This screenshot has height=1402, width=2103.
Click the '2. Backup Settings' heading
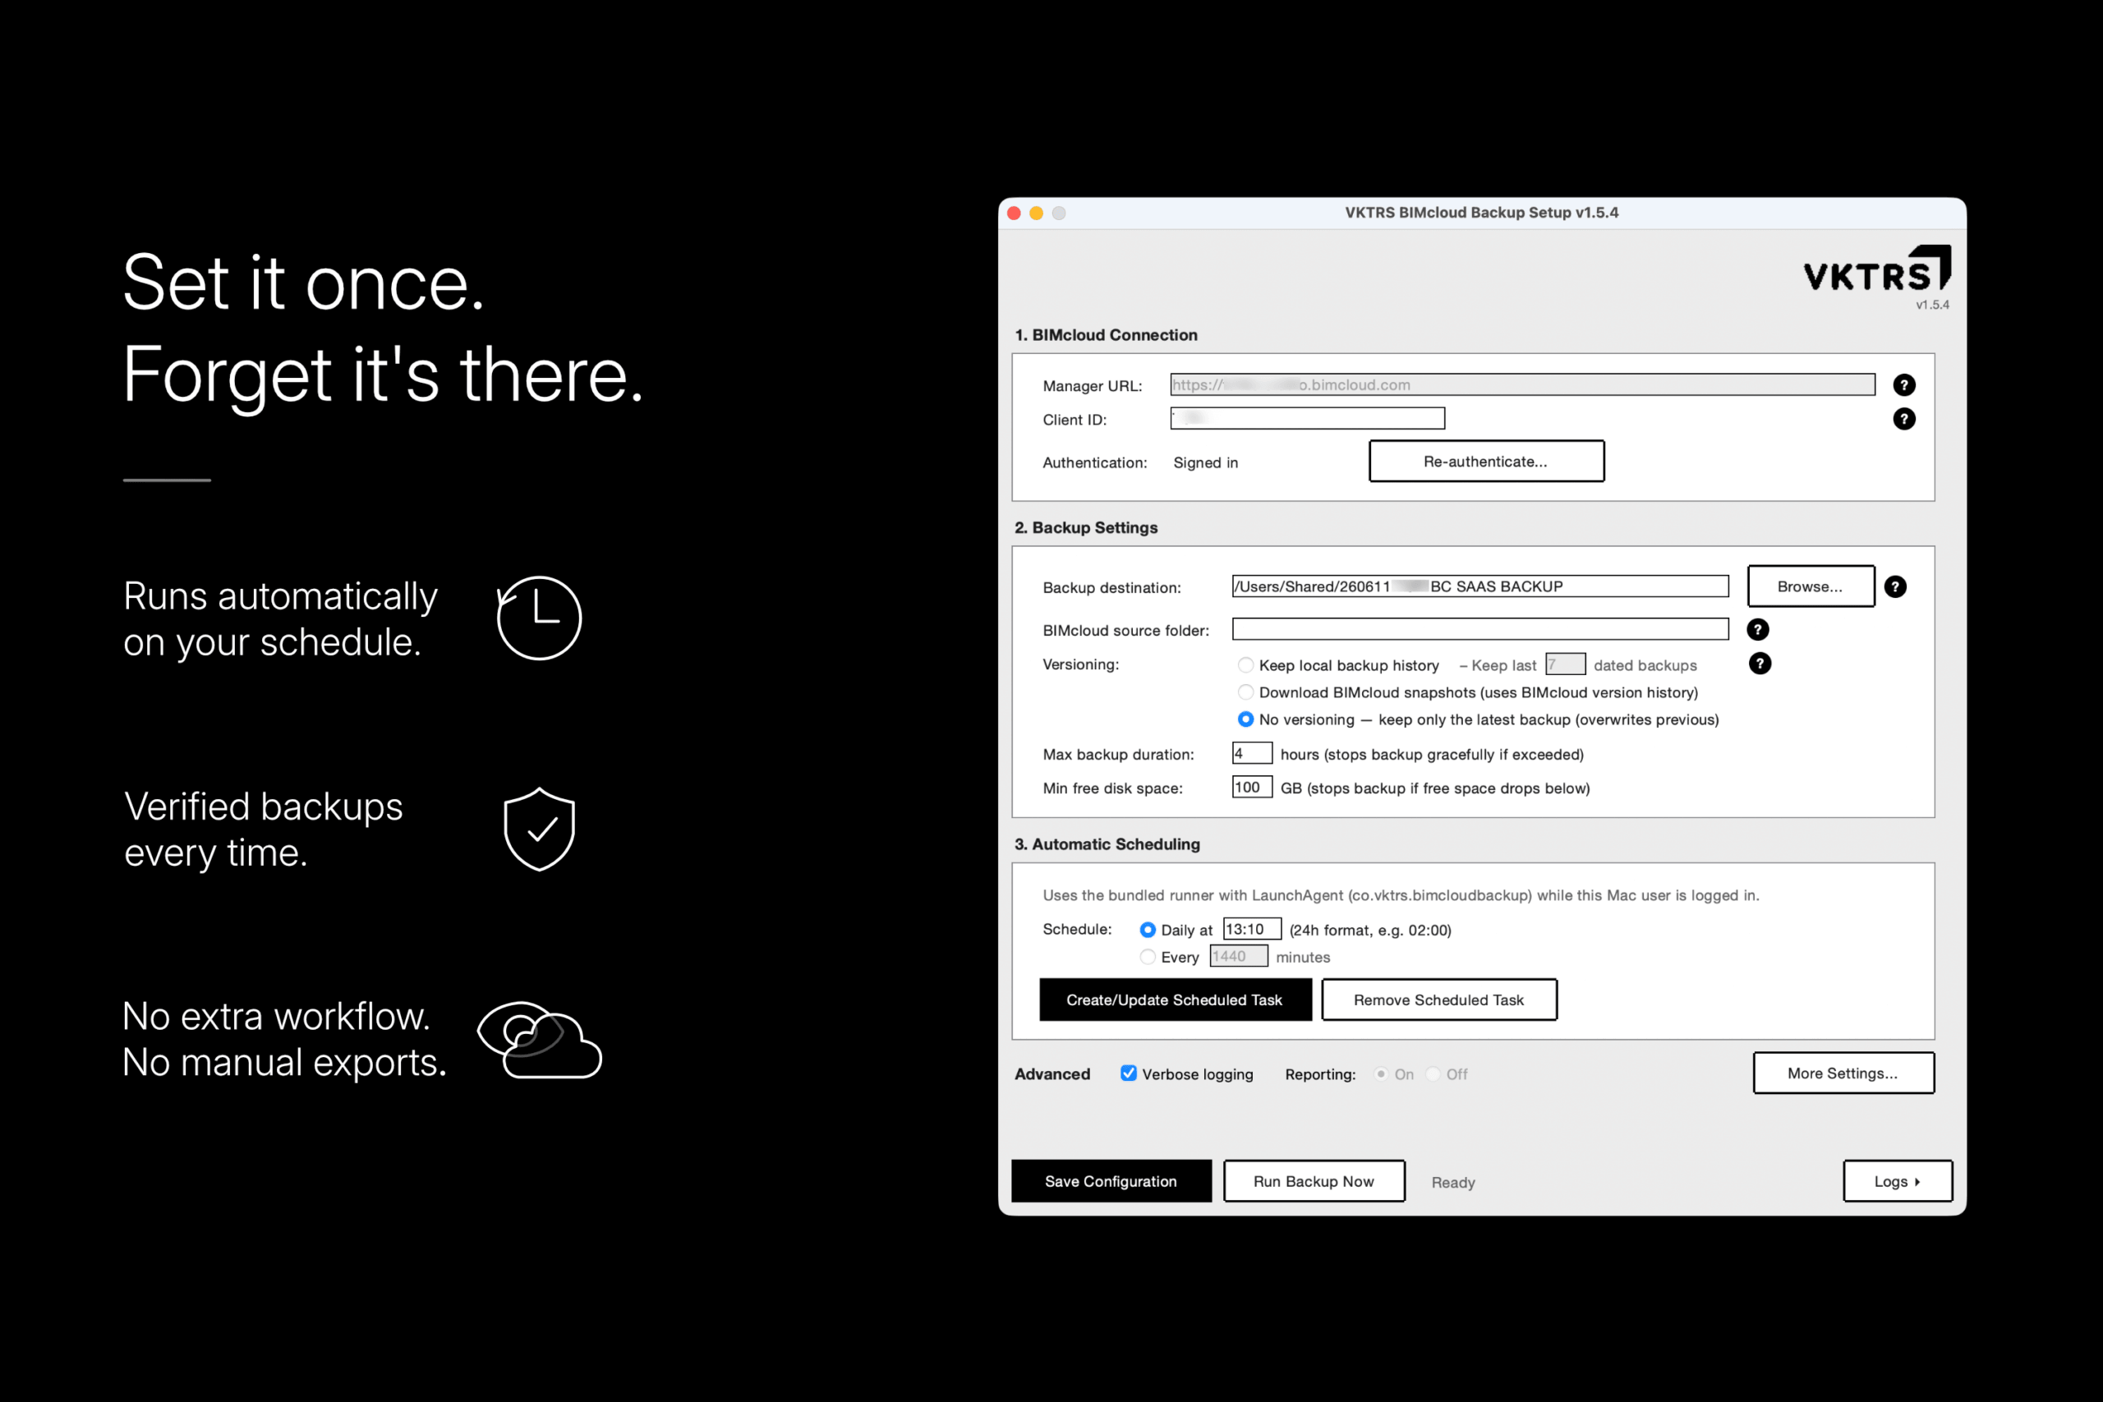1086,527
